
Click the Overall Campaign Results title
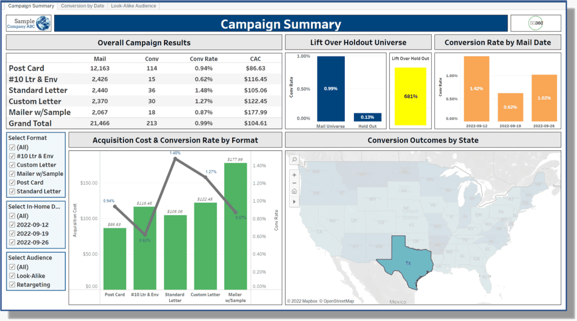coord(144,43)
